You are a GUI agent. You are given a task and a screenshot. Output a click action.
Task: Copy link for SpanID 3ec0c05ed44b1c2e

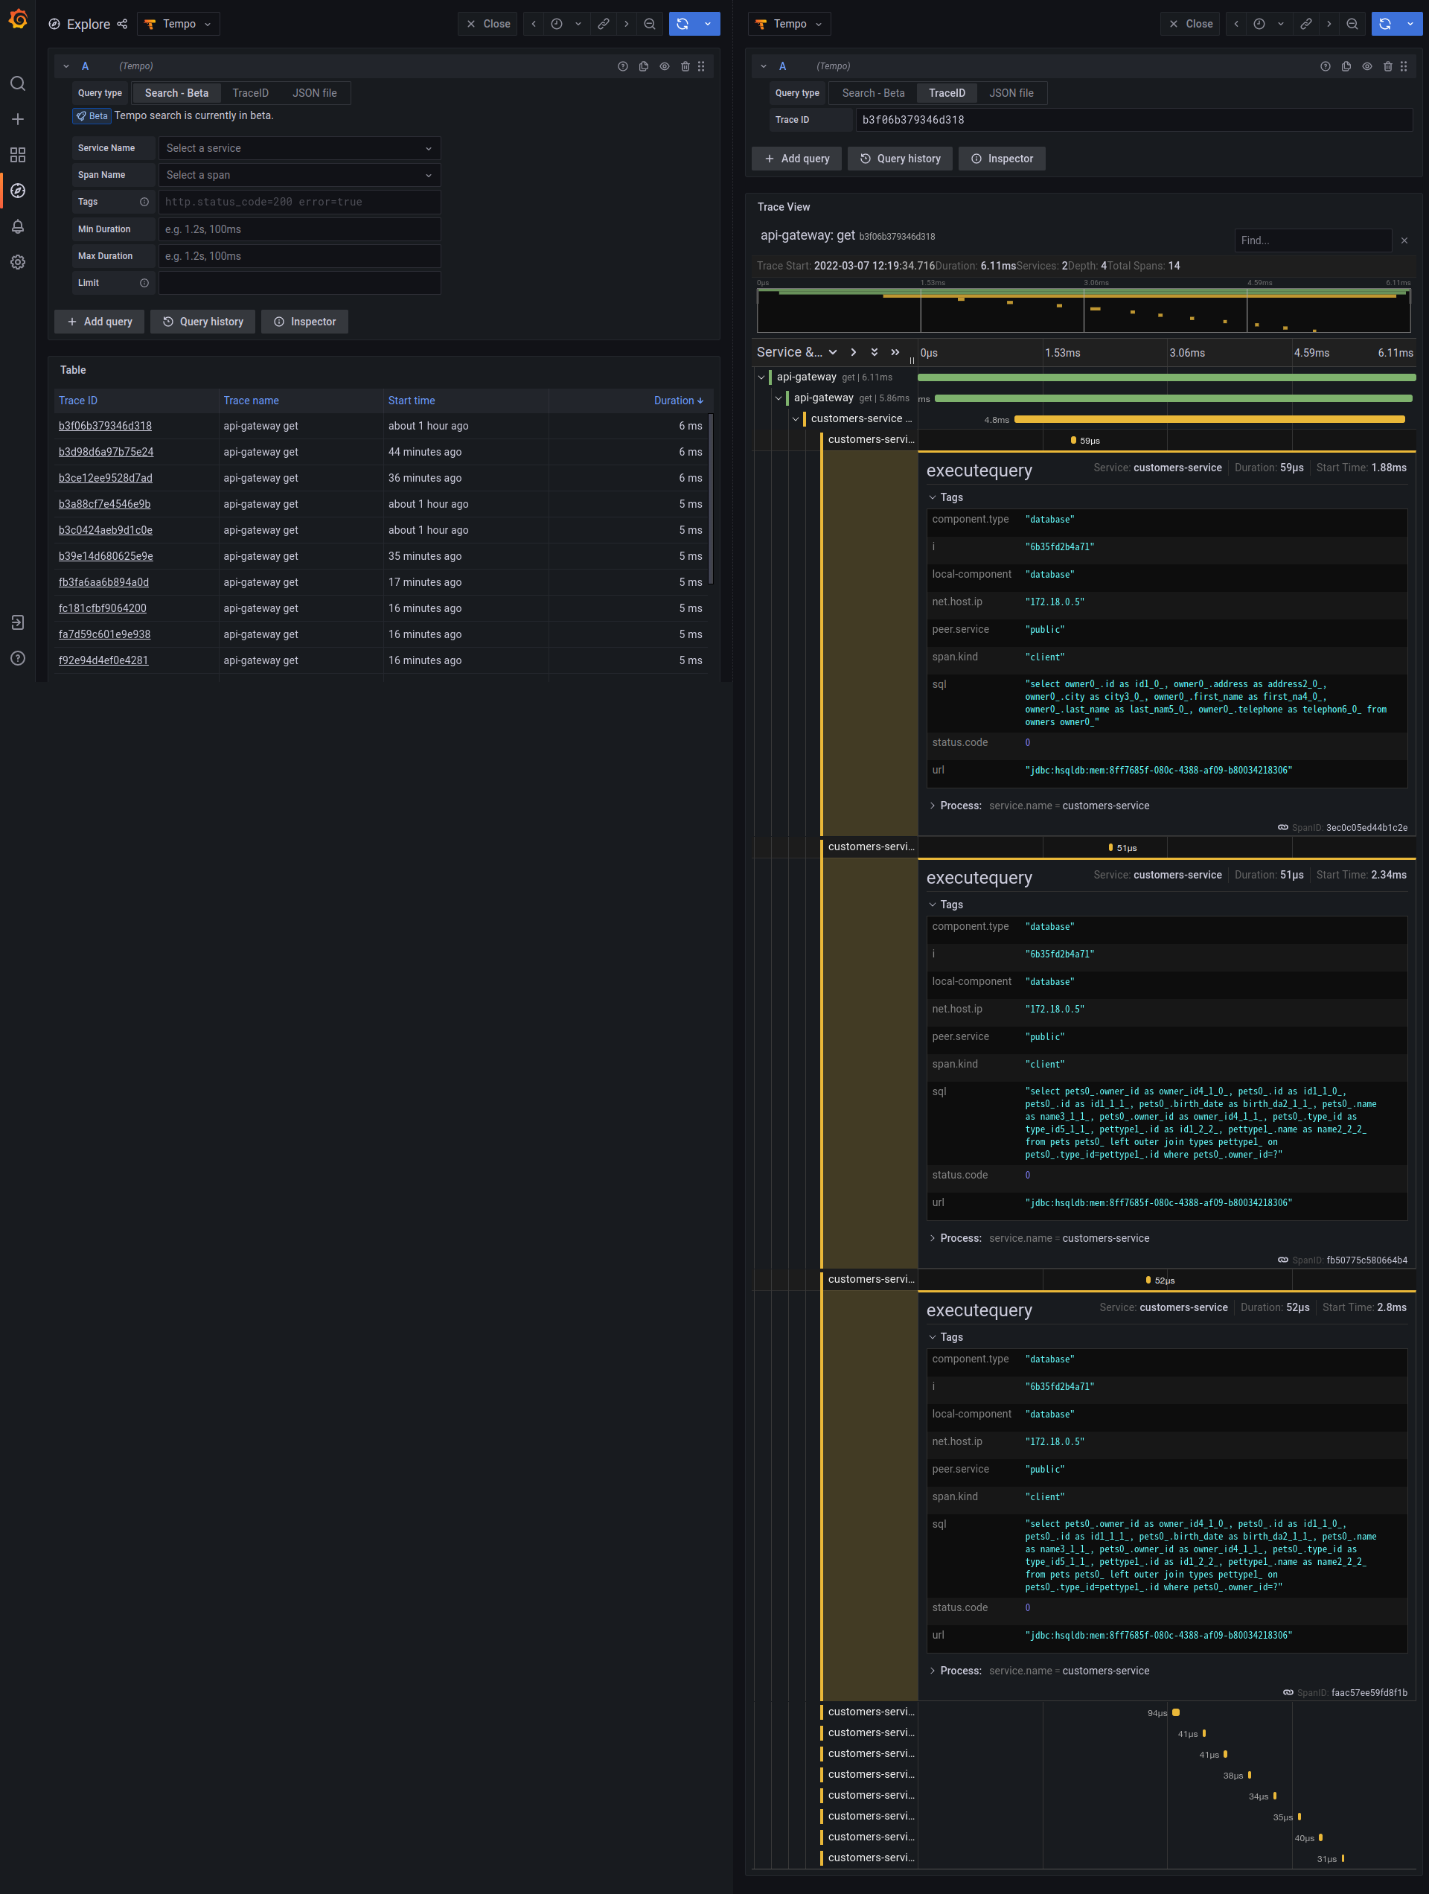(1282, 827)
